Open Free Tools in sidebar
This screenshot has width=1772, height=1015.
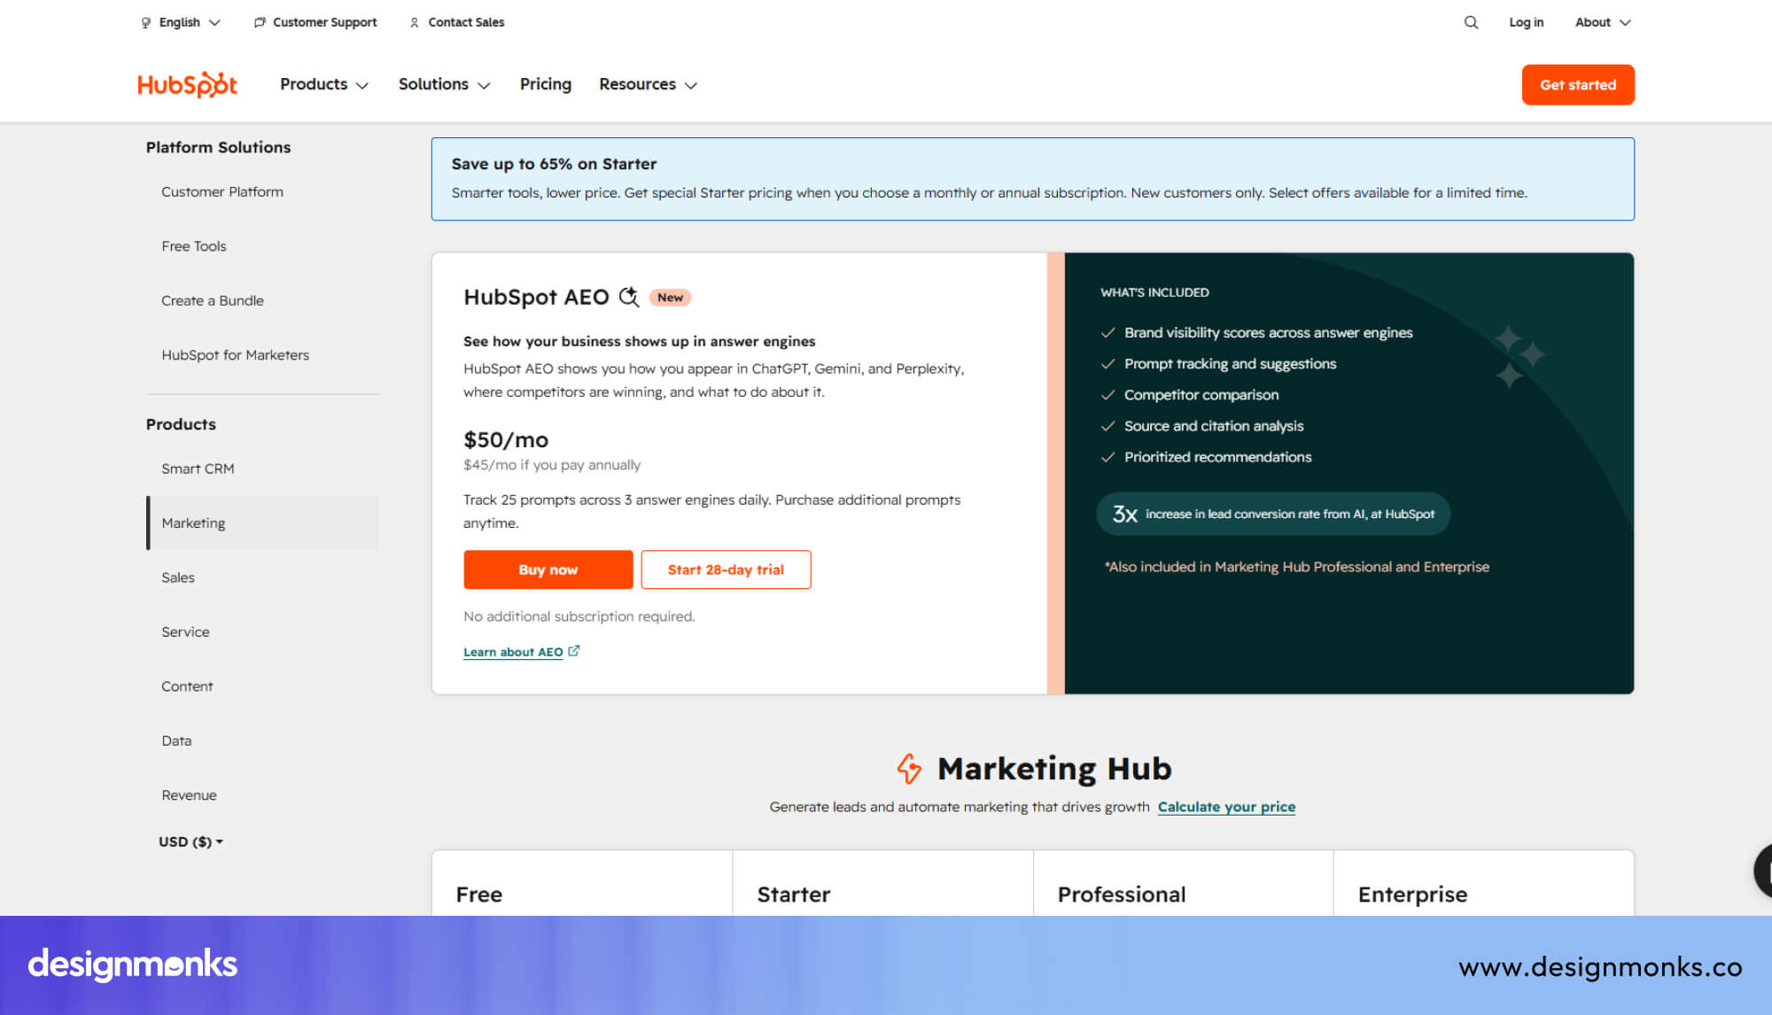pyautogui.click(x=194, y=246)
